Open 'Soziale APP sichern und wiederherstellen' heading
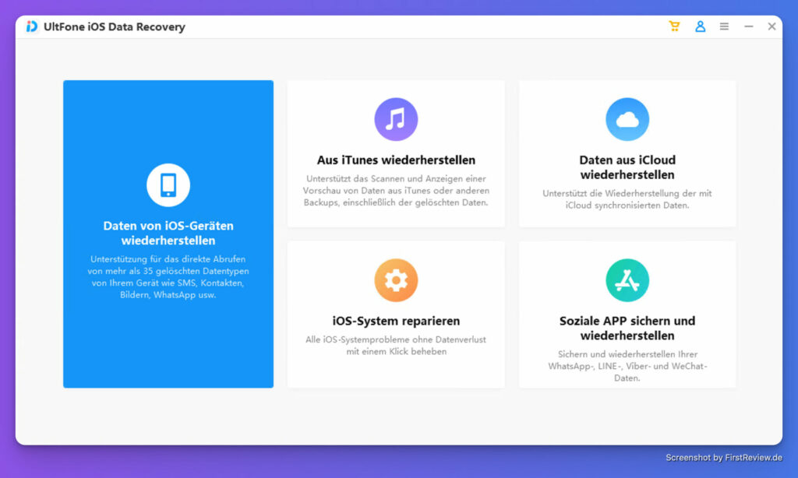The width and height of the screenshot is (798, 478). (627, 328)
